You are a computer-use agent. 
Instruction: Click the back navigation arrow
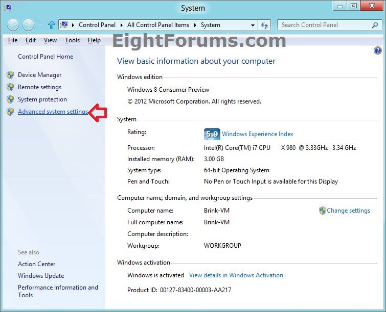point(13,24)
